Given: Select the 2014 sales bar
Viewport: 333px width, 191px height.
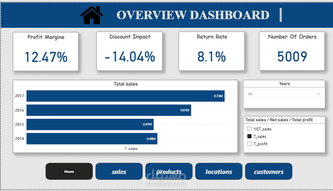Looking at the screenshot, I should (92, 139).
